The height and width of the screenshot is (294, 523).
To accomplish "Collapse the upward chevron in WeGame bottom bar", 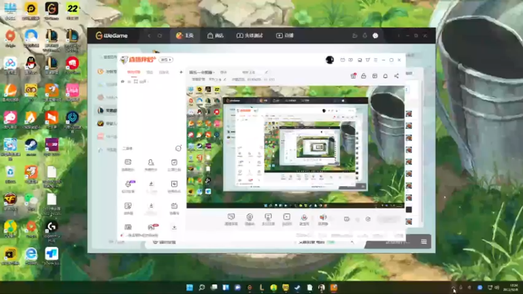I will coord(352,242).
